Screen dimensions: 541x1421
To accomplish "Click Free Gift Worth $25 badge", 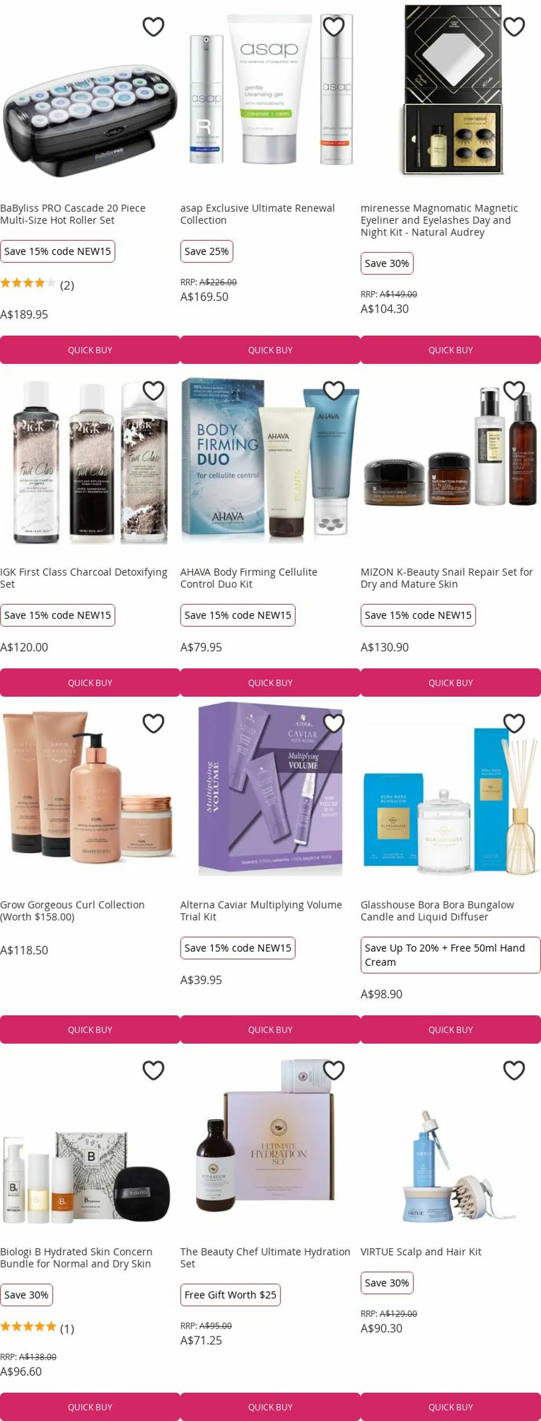I will click(230, 1295).
